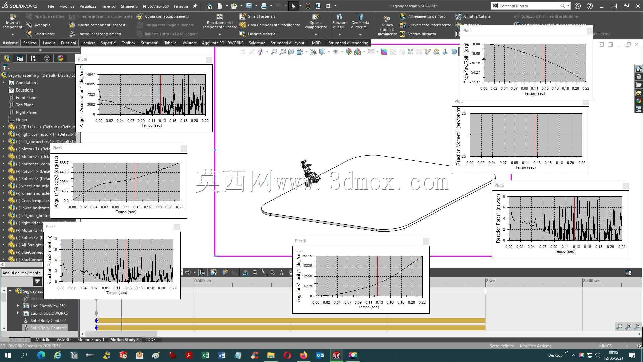The image size is (643, 362).
Task: Click the timeline zoom to fit magnifier
Action: coord(619,326)
